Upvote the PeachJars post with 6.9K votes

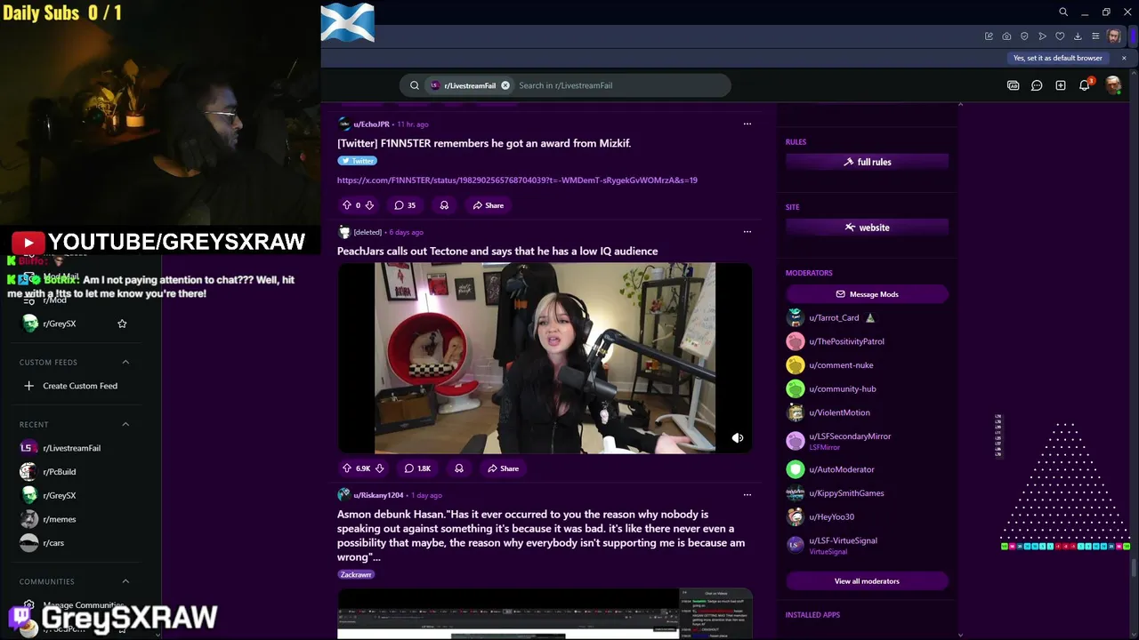347,468
